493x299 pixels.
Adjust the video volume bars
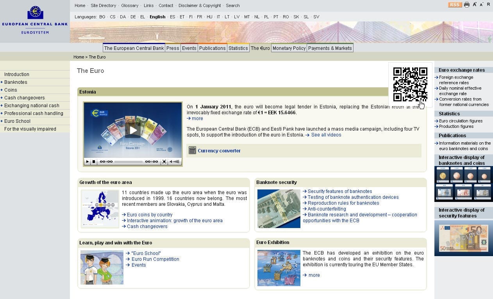pos(175,161)
